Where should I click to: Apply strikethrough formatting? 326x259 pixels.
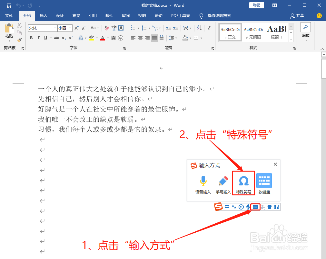(x=56, y=38)
